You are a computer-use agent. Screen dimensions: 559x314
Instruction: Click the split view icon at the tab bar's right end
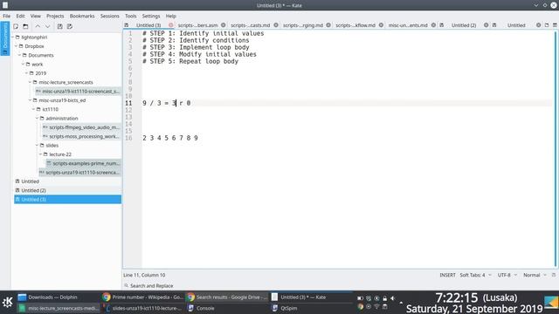(555, 25)
